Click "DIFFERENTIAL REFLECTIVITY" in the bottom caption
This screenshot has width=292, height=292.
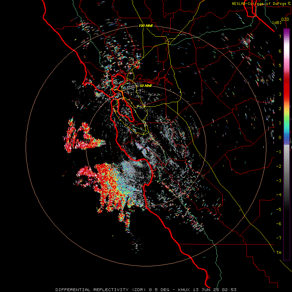[x=92, y=290]
